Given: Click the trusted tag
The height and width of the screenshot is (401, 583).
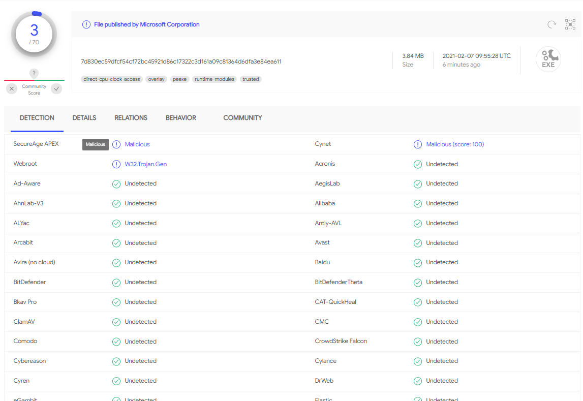Looking at the screenshot, I should pyautogui.click(x=251, y=79).
